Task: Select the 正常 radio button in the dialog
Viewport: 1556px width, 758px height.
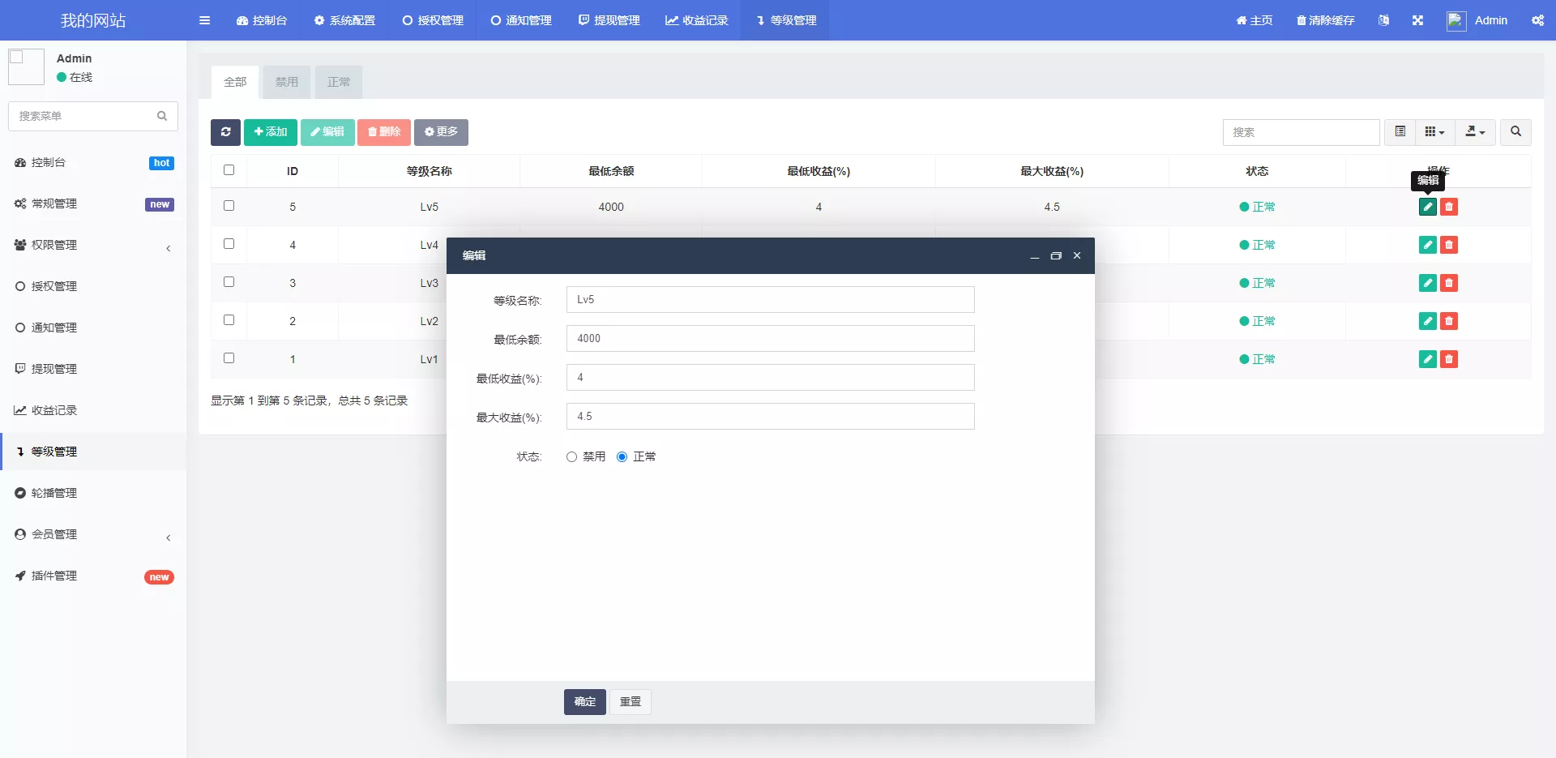Action: click(x=622, y=457)
